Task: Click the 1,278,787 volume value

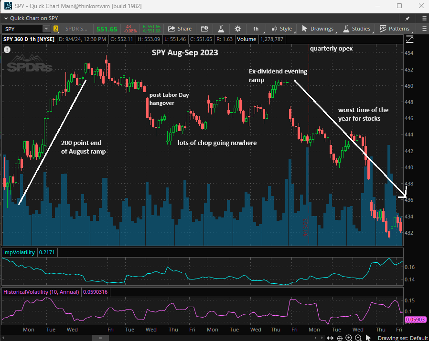Action: coord(272,39)
